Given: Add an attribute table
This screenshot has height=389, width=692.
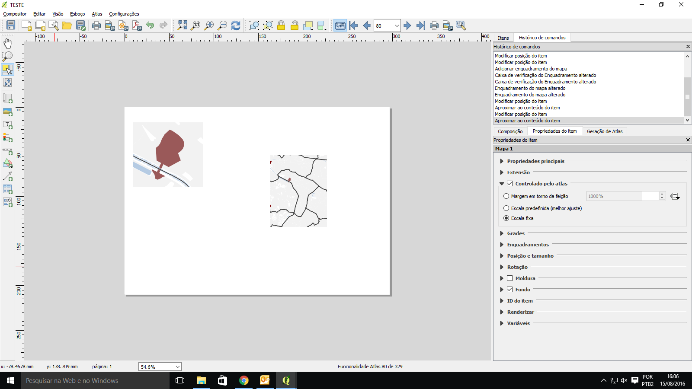Looking at the screenshot, I should tap(8, 189).
